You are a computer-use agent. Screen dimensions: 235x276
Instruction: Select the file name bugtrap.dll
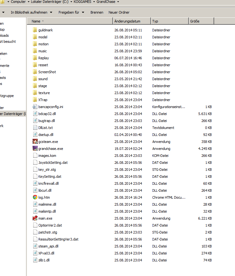[x=46, y=121]
